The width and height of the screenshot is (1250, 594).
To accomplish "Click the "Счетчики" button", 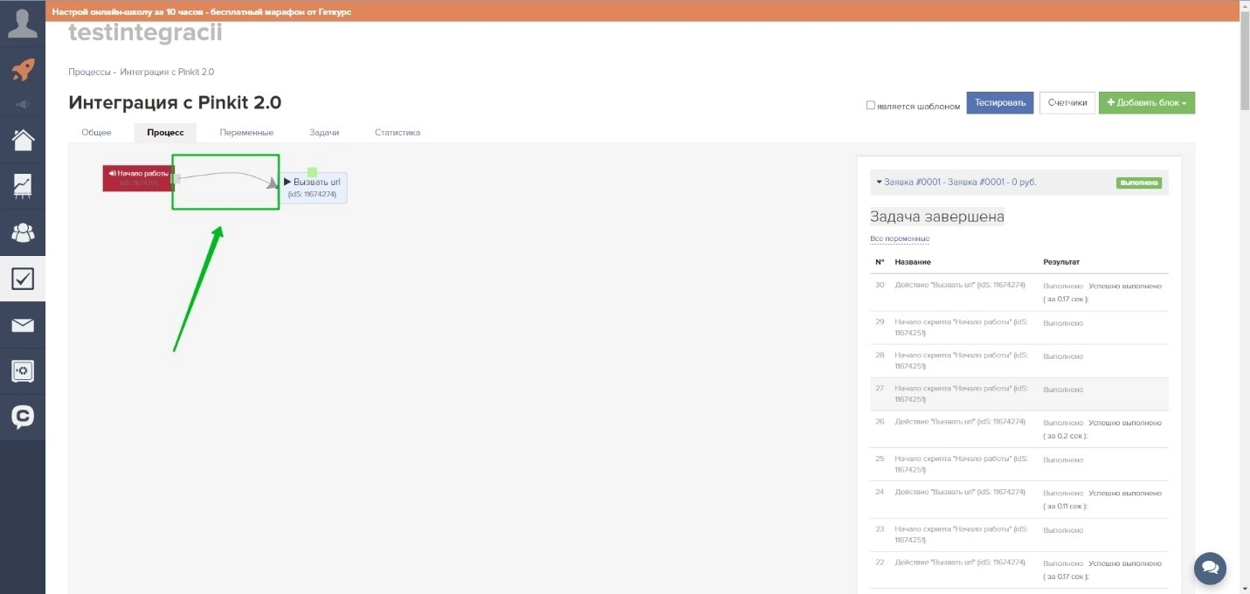I will 1067,103.
